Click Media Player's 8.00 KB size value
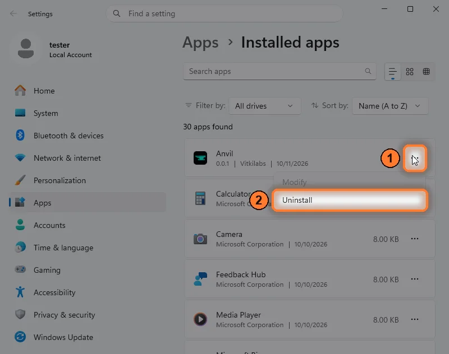Image resolution: width=449 pixels, height=354 pixels. point(386,320)
